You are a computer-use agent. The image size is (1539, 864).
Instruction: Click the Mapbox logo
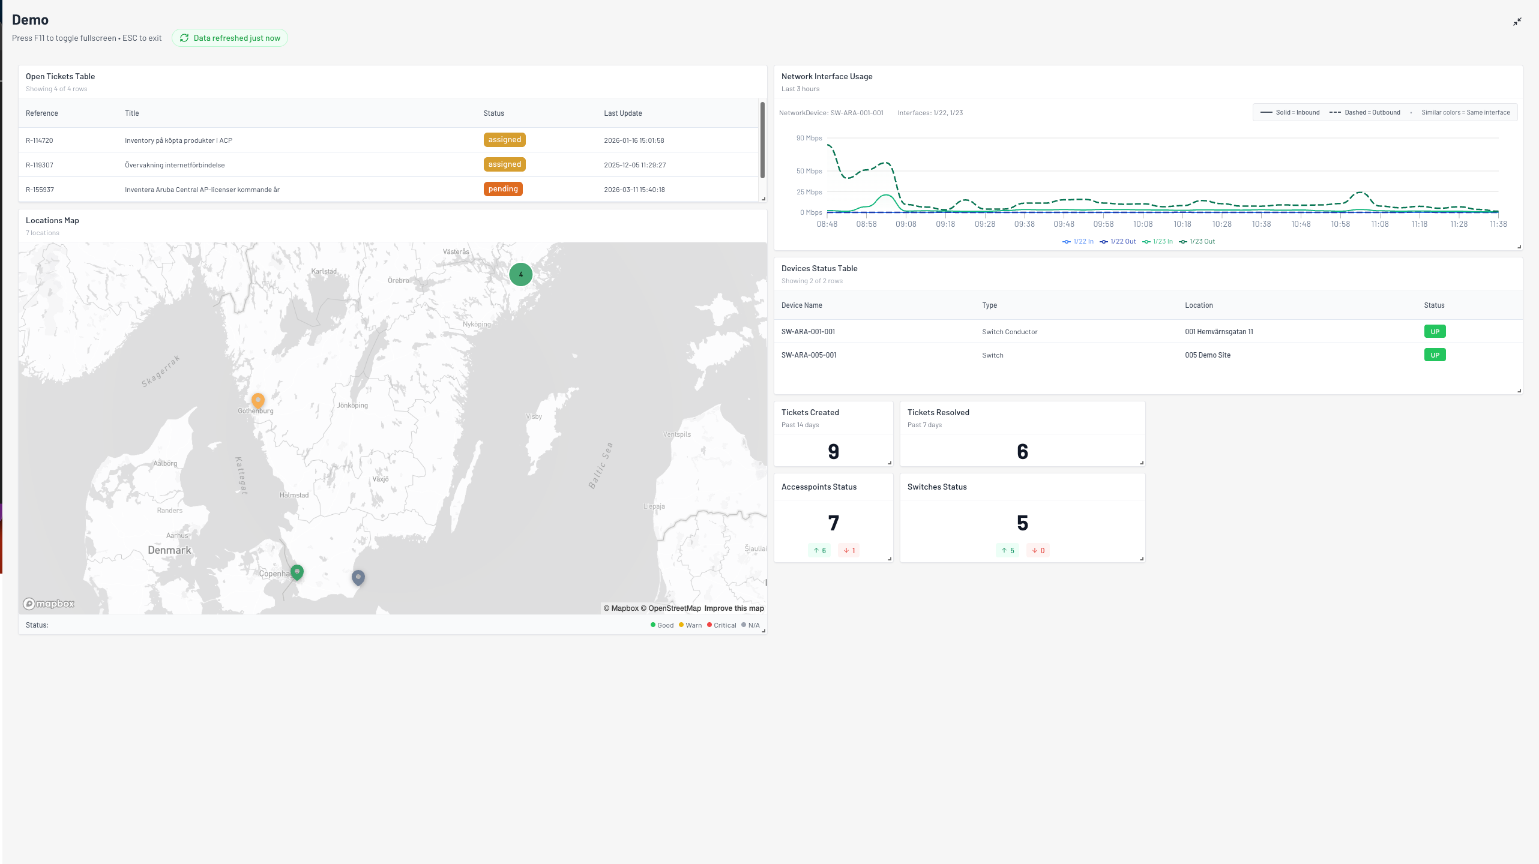[49, 604]
